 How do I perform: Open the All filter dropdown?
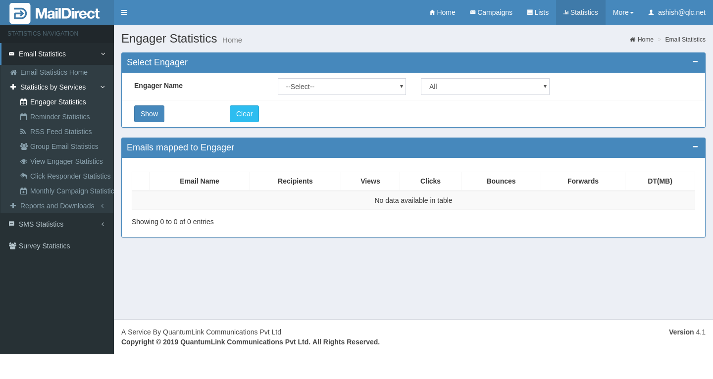coord(485,87)
